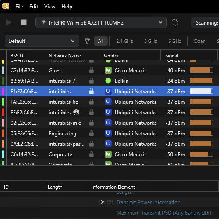Click the scanning progress spinner icon
Screen dimensions: 219x219
[x=175, y=22]
